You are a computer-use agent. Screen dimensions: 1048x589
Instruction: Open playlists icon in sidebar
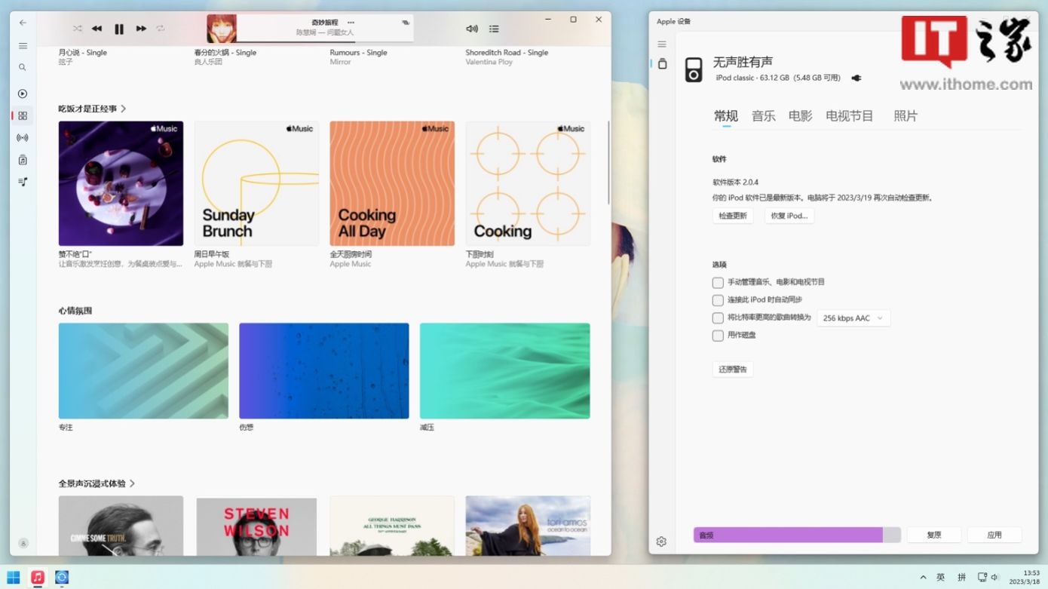point(23,182)
